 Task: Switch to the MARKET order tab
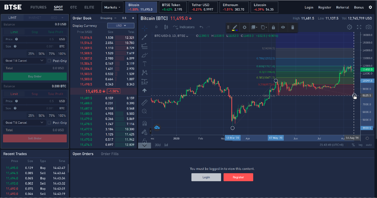pyautogui.click(x=35, y=18)
